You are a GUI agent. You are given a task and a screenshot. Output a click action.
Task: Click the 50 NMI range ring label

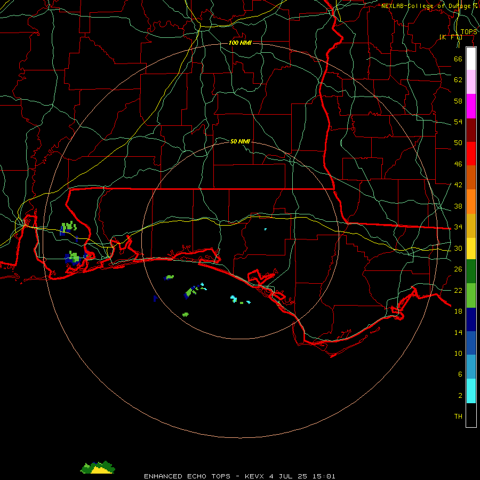pyautogui.click(x=240, y=141)
